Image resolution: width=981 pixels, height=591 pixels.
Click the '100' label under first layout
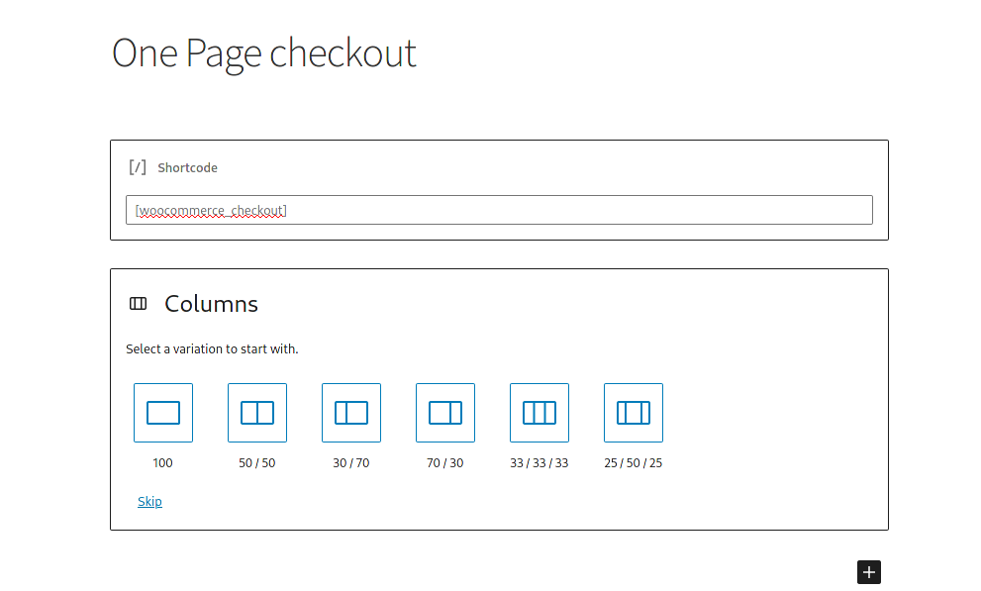(x=162, y=462)
